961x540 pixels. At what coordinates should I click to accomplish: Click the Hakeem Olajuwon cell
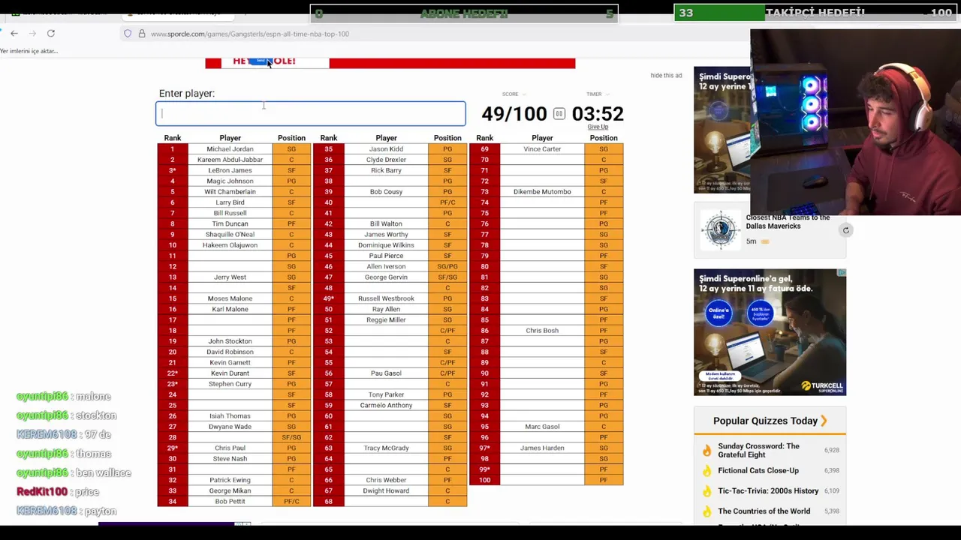tap(230, 245)
